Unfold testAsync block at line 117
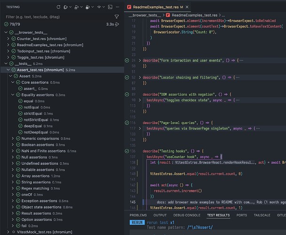The width and height of the screenshot is (286, 235). tap(140, 128)
